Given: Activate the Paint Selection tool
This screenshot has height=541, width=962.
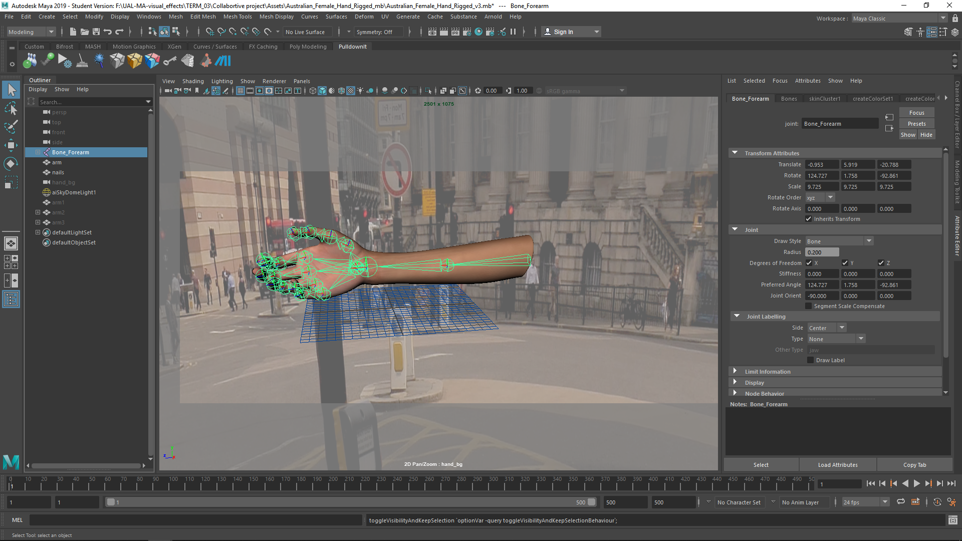Looking at the screenshot, I should 11,127.
